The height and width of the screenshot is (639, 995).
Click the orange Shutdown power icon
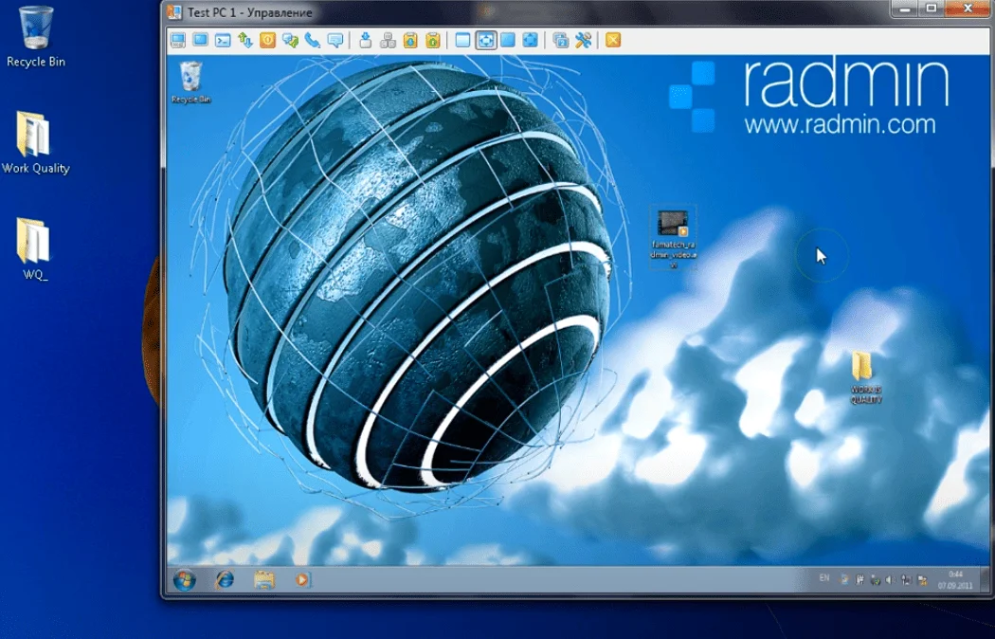267,41
